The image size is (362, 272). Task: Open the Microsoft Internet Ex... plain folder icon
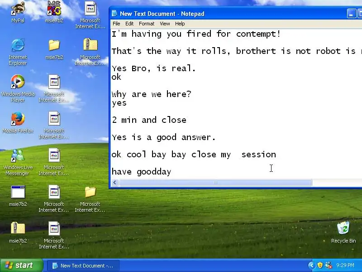[x=90, y=199]
